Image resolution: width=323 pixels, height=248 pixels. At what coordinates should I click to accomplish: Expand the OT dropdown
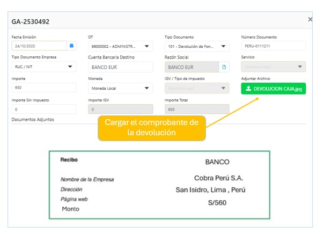[148, 47]
